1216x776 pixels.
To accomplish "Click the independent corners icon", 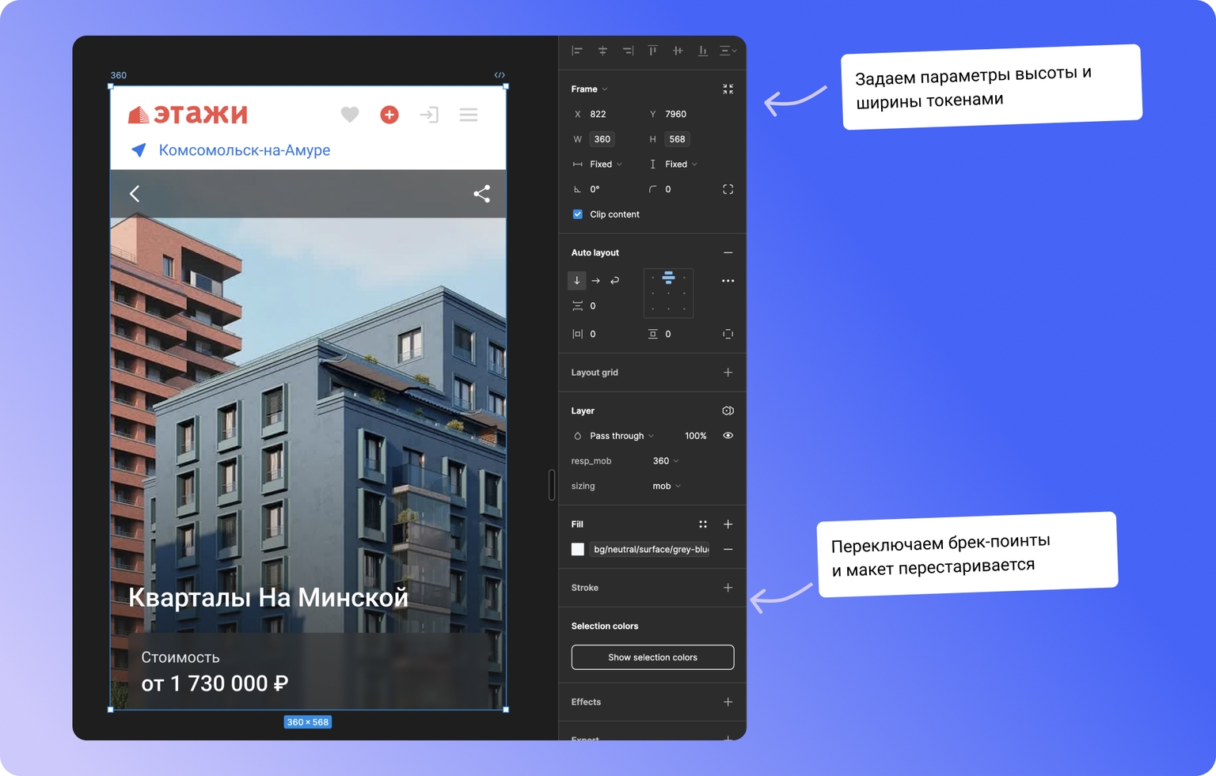I will [728, 190].
